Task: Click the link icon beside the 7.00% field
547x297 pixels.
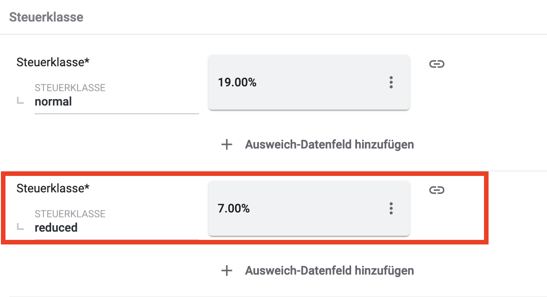Action: (x=437, y=190)
